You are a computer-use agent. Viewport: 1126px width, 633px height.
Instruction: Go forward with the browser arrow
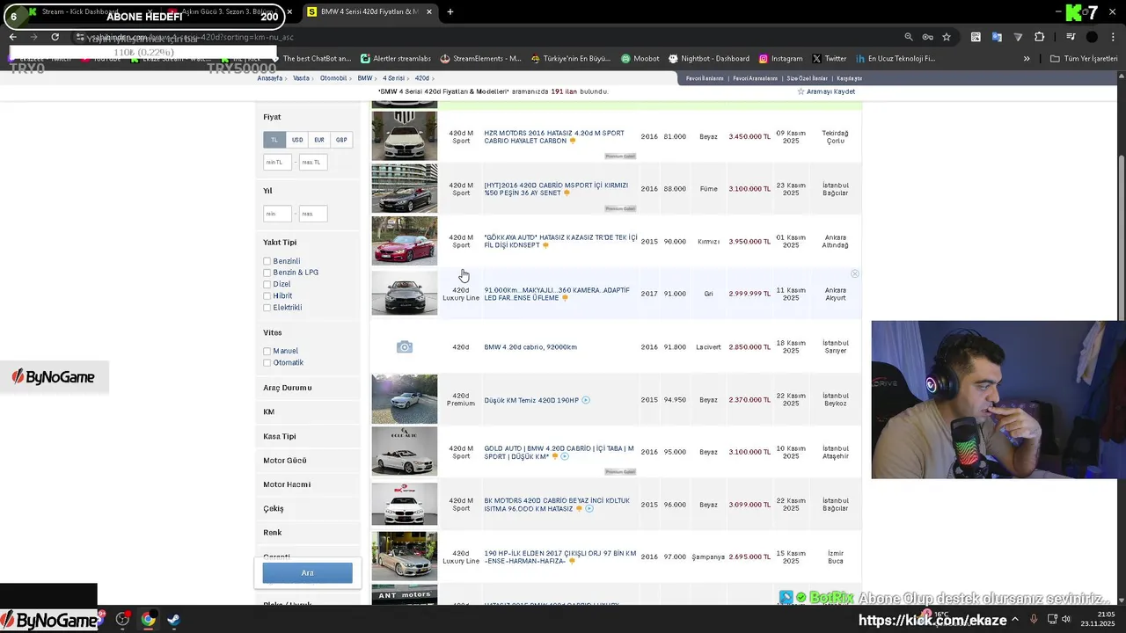pyautogui.click(x=34, y=37)
